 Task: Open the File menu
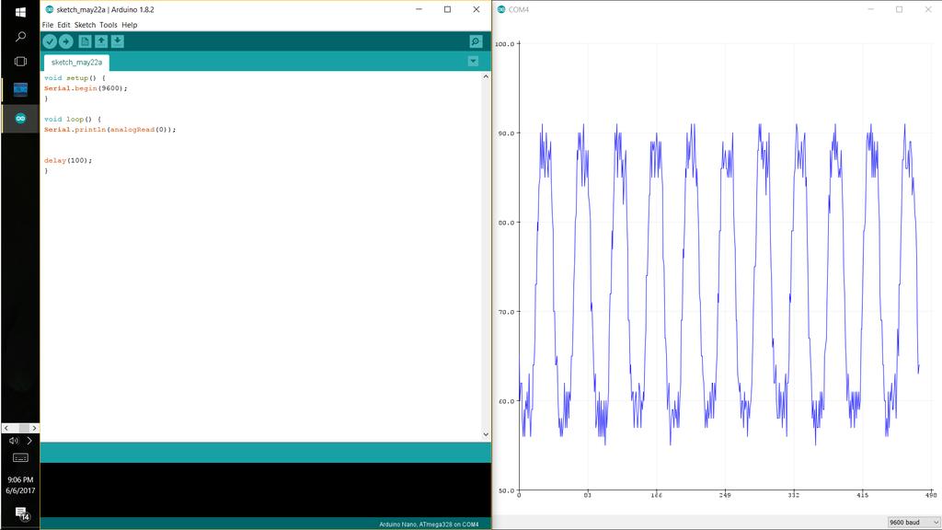[47, 25]
